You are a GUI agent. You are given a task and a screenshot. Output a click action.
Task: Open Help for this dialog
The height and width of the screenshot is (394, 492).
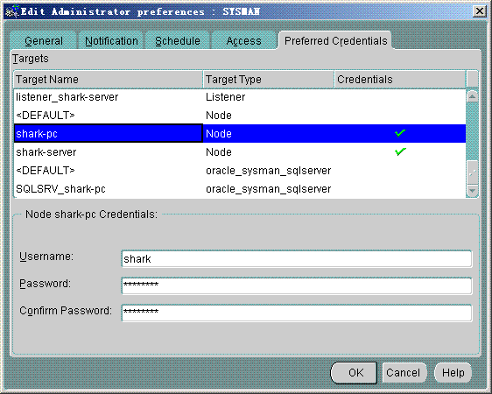453,373
